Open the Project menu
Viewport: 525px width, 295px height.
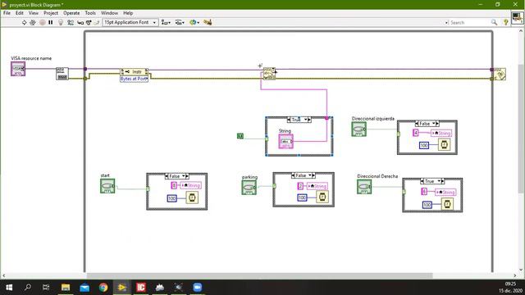[51, 13]
